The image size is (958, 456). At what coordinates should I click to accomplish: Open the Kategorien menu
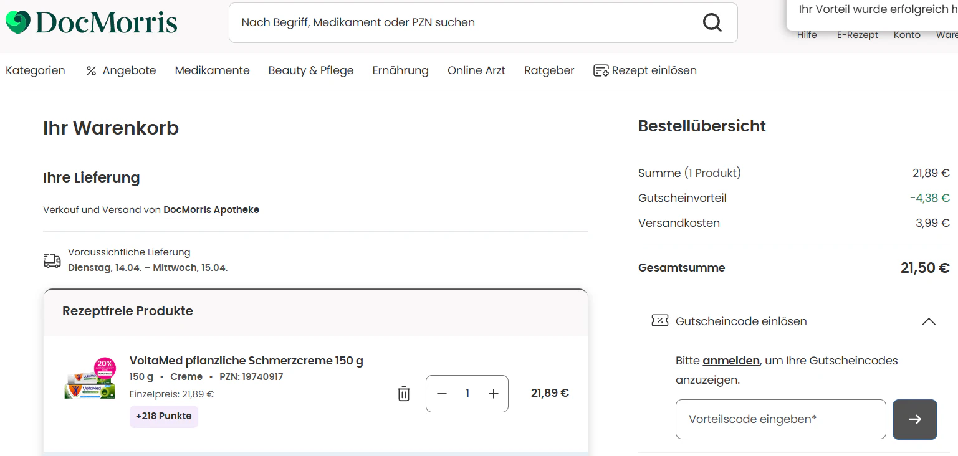(x=36, y=70)
